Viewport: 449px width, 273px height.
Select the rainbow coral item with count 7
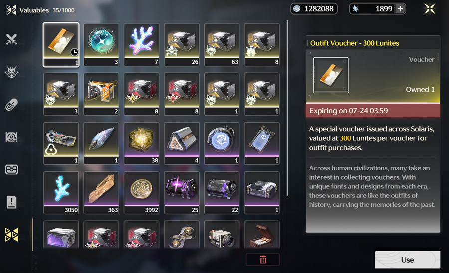[x=142, y=45]
